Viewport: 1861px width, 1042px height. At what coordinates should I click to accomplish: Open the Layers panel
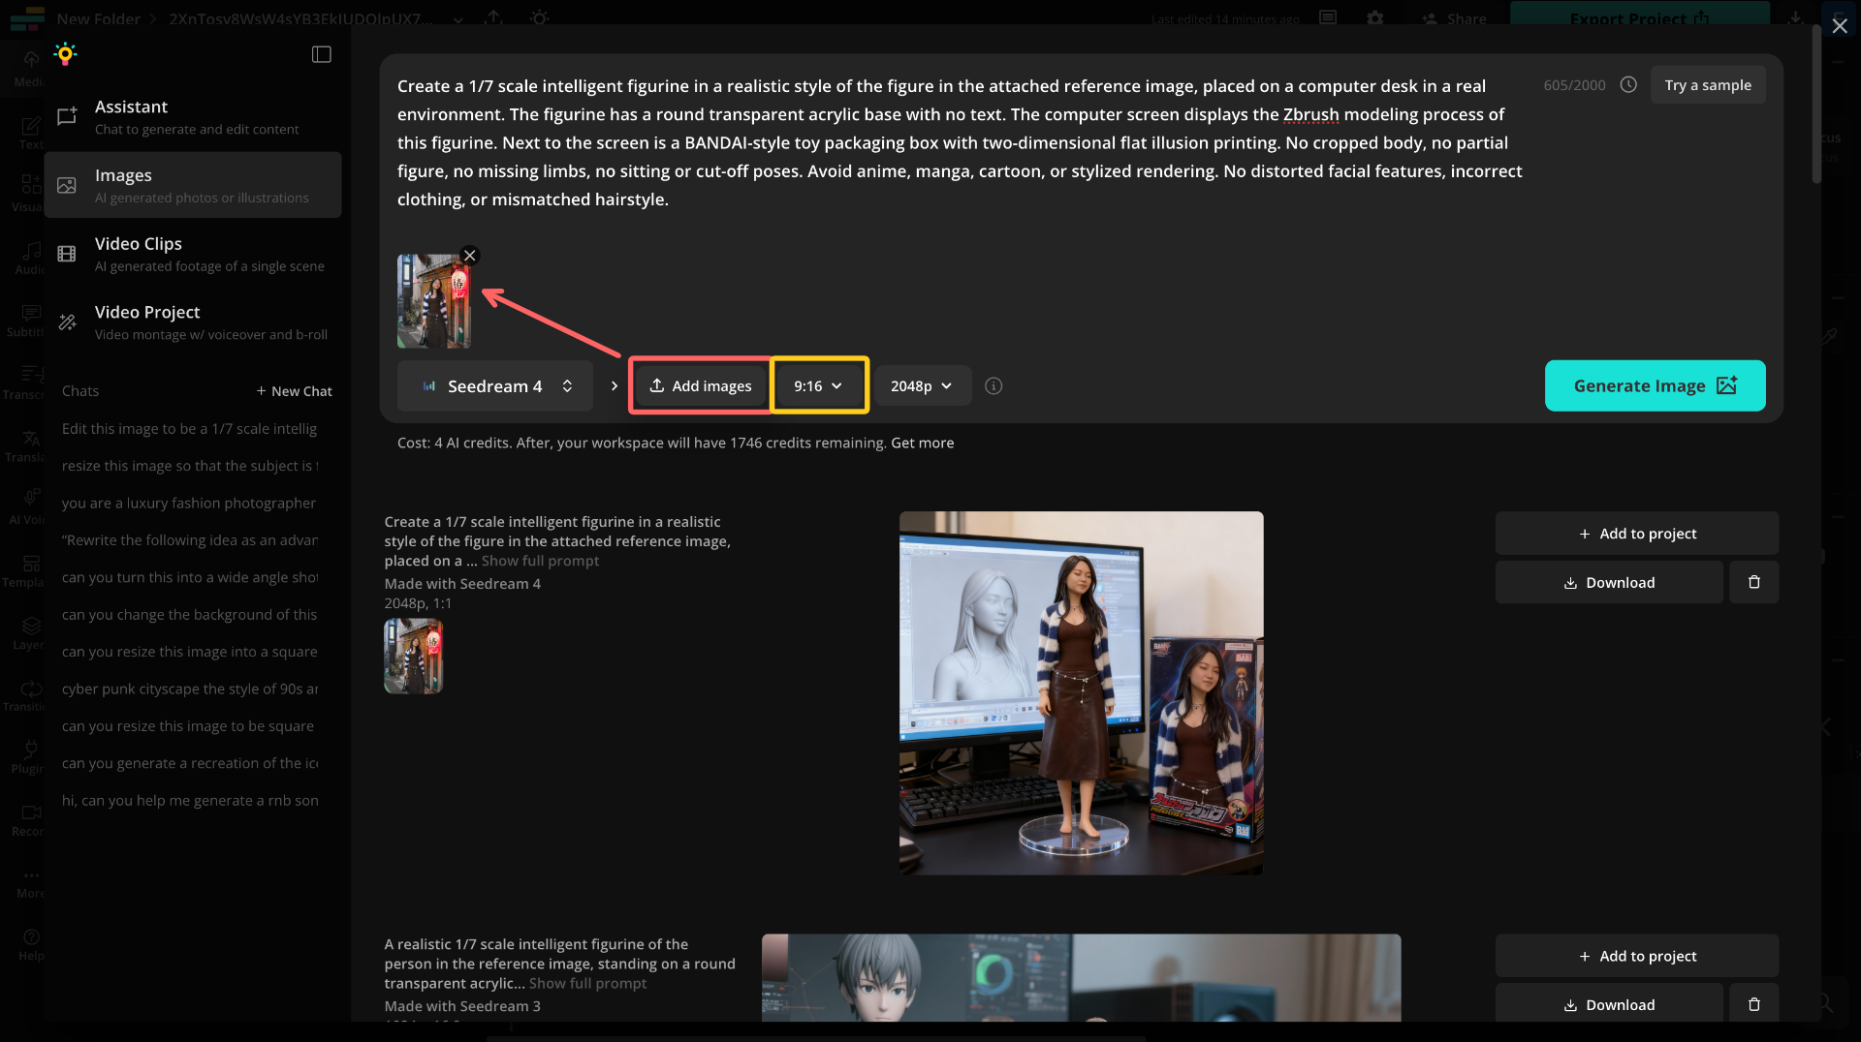pyautogui.click(x=29, y=630)
